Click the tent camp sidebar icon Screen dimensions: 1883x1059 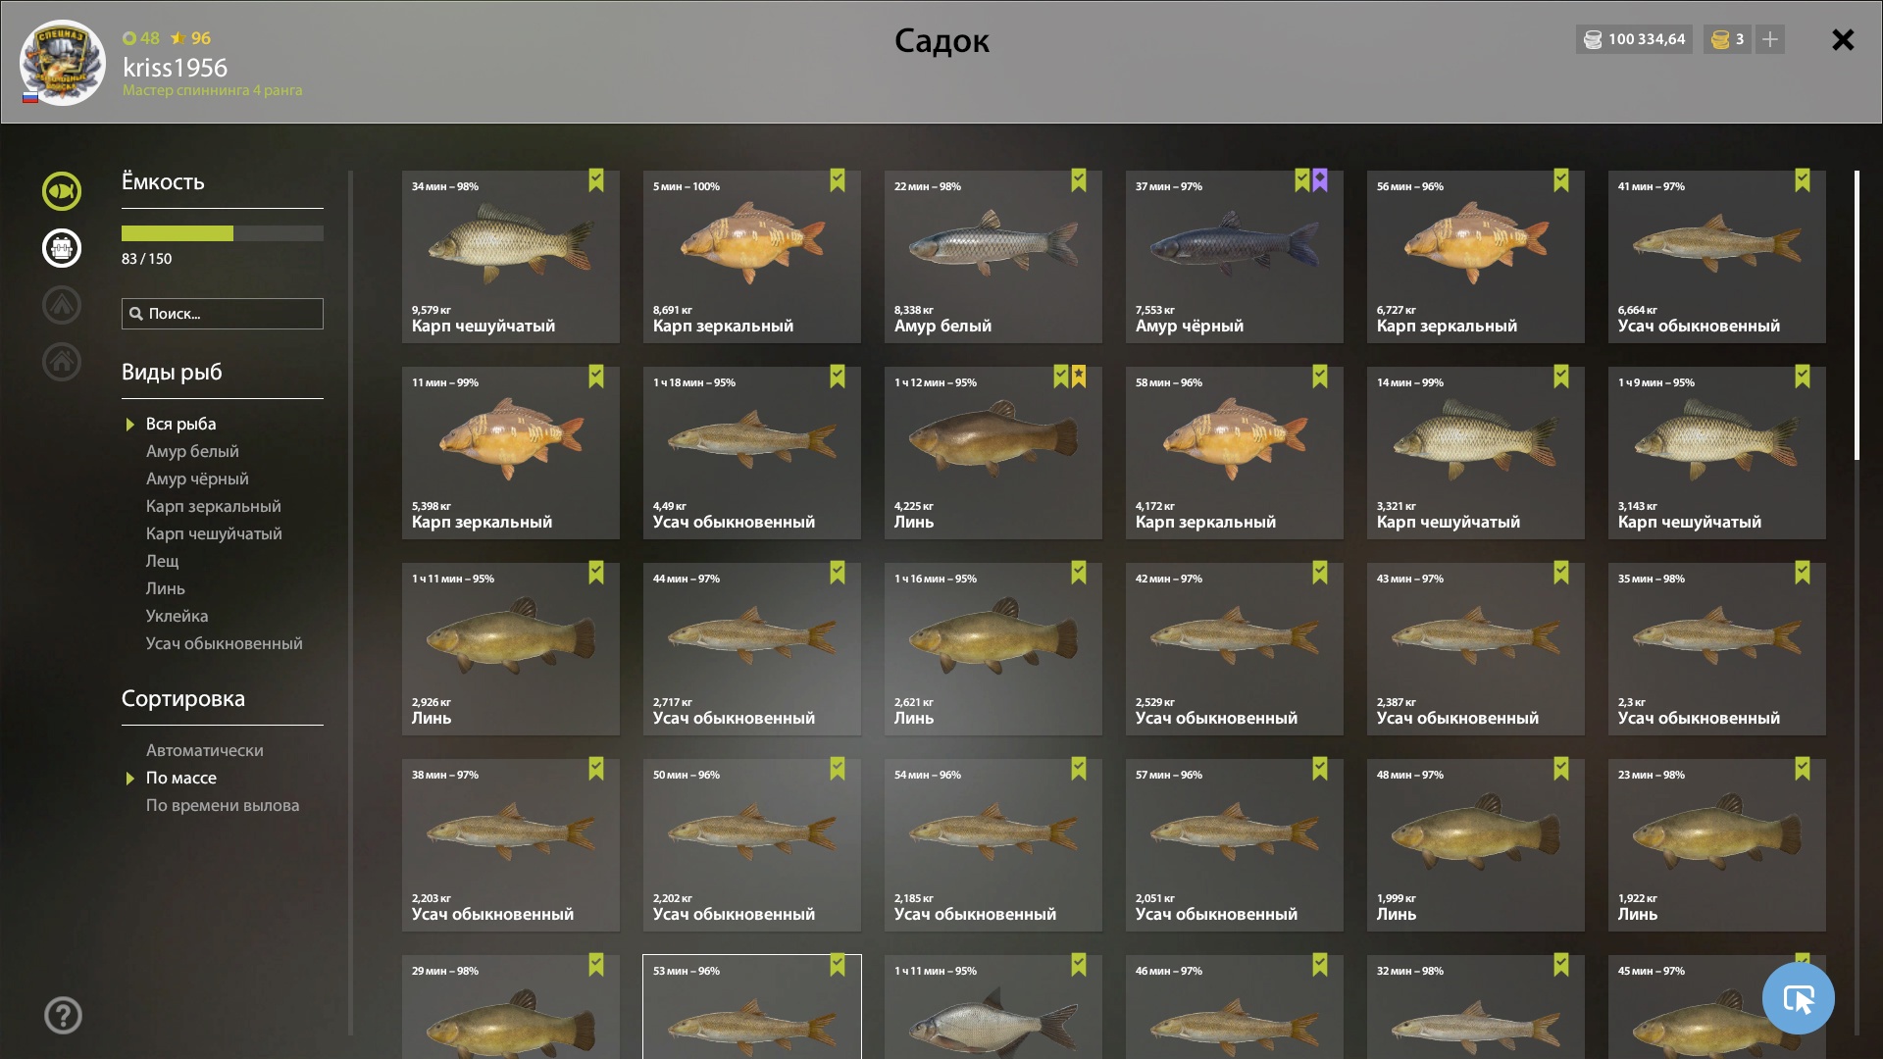[62, 305]
